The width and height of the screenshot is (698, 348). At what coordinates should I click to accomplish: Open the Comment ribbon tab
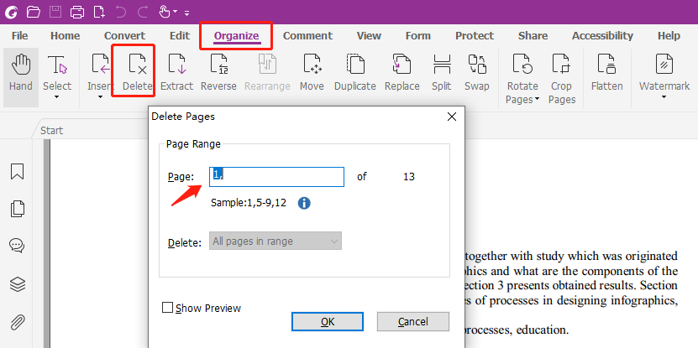tap(307, 36)
